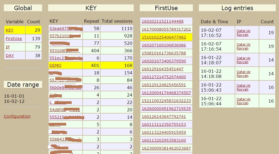The width and height of the screenshot is (279, 154).
Task: Select the DAY variable link
Action: [10, 56]
